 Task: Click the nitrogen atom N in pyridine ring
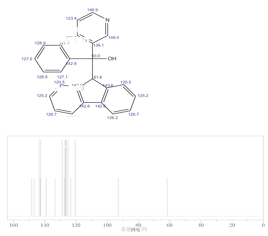(107, 20)
